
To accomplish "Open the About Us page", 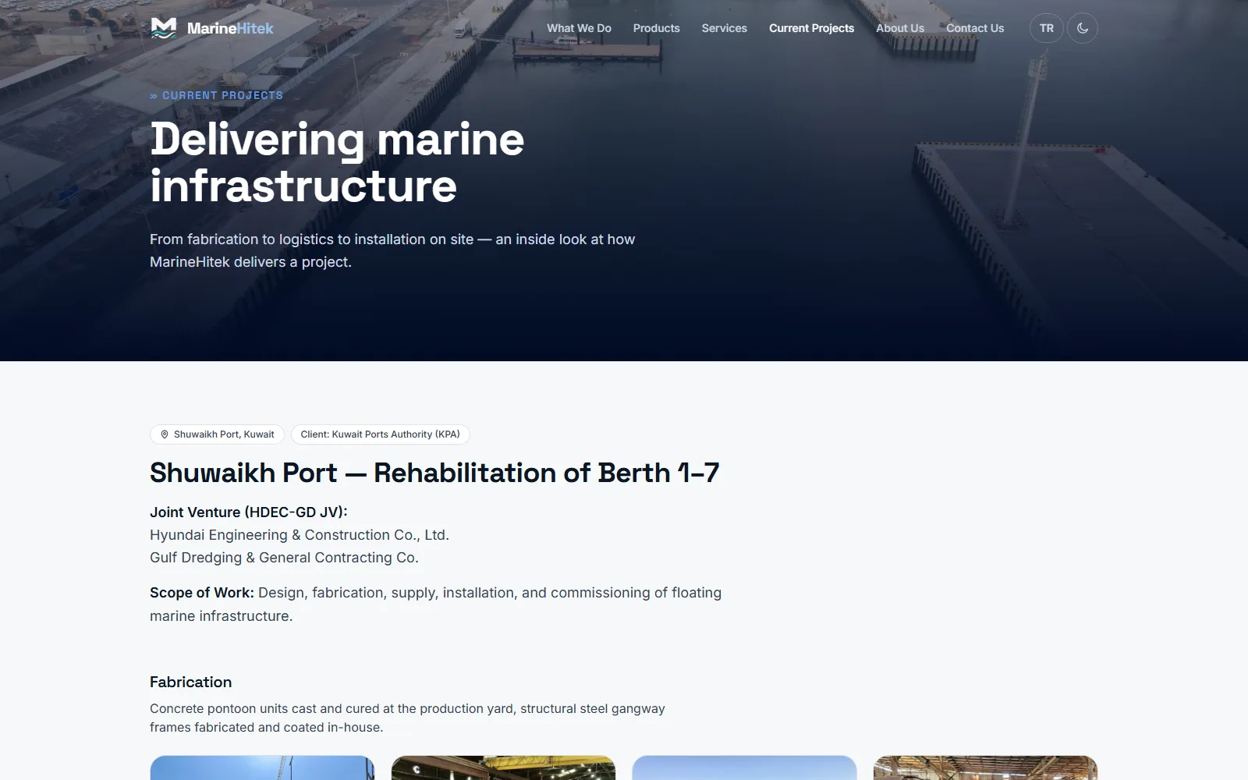I will point(900,28).
